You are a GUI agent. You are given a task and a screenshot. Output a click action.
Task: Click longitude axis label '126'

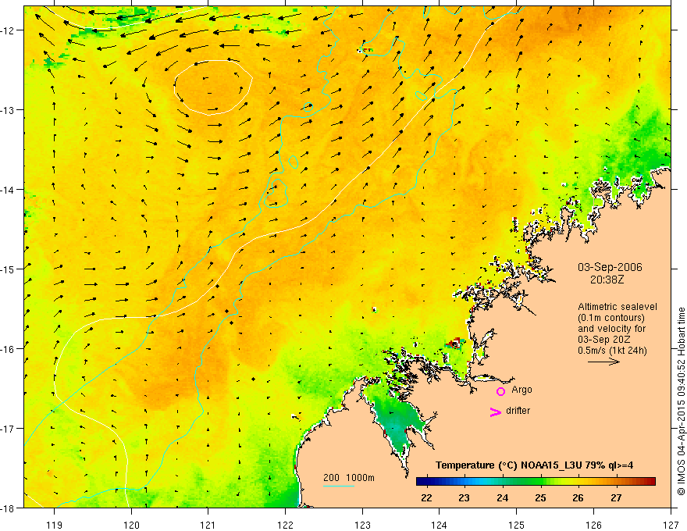point(593,525)
